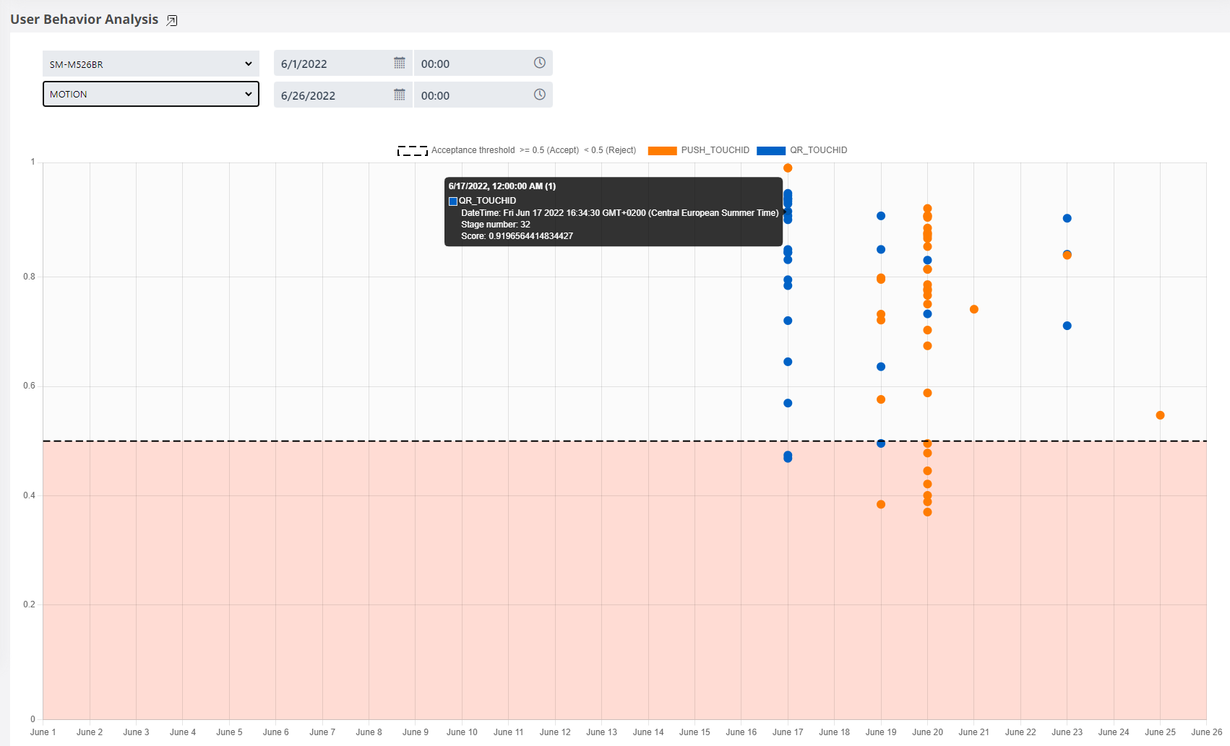Toggle PUSH_TOUCHID series visibility in legend
The image size is (1230, 746).
(x=715, y=150)
